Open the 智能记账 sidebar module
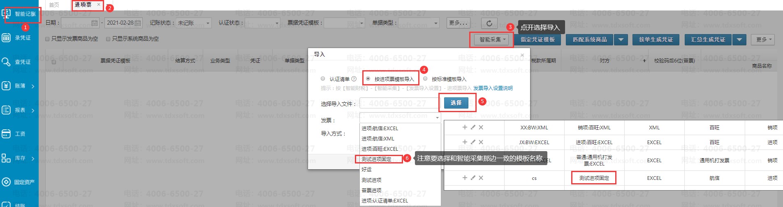The image size is (783, 207). [x=21, y=14]
